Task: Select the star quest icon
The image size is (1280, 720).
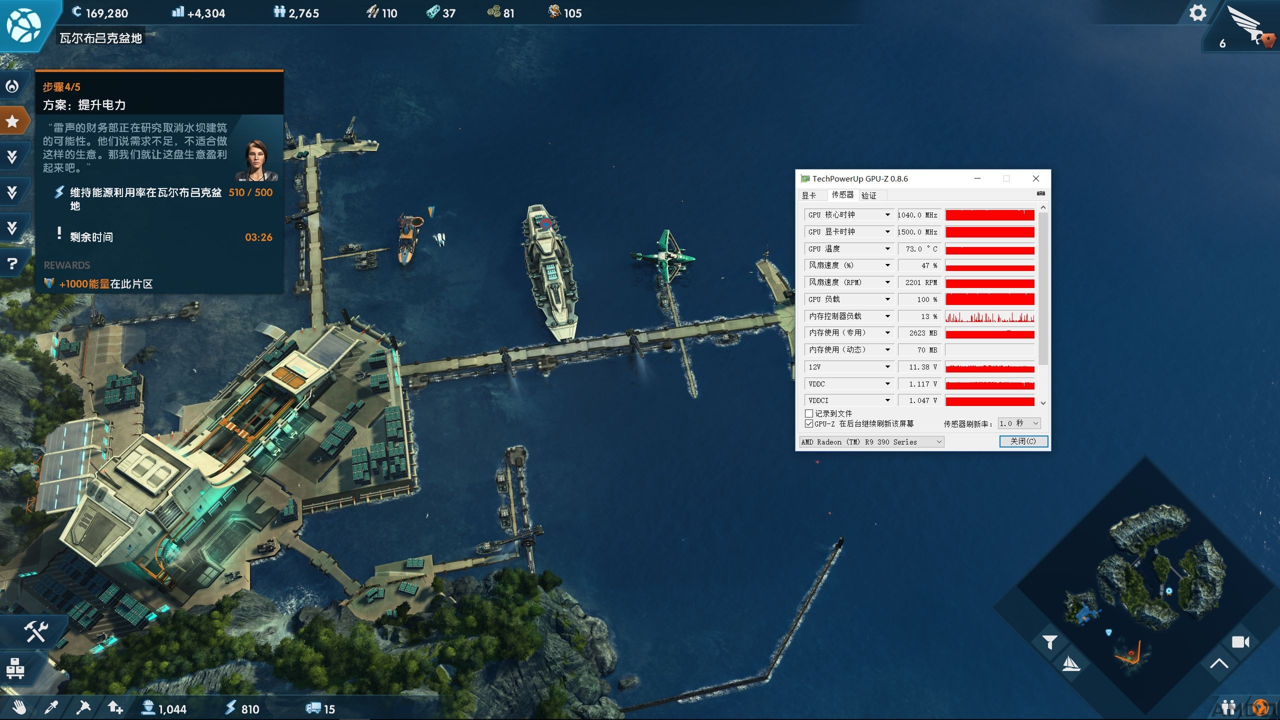Action: pyautogui.click(x=12, y=121)
